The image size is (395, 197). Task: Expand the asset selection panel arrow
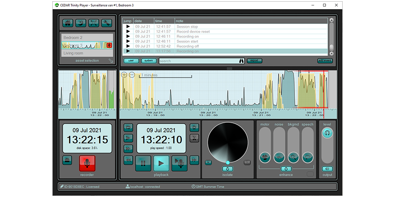click(111, 61)
